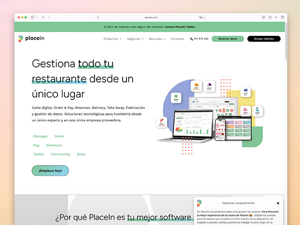Click the red app icon left of laptop
Viewport: 300px width, 225px height.
tap(161, 122)
